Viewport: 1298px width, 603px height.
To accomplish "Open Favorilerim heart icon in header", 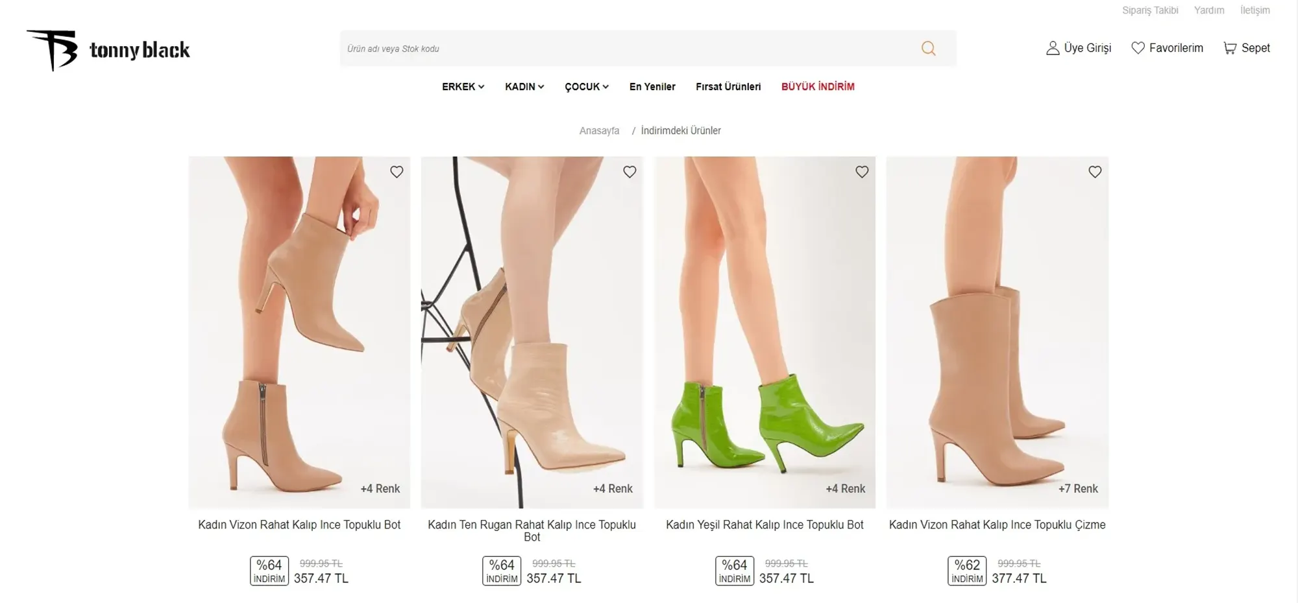I will point(1138,48).
